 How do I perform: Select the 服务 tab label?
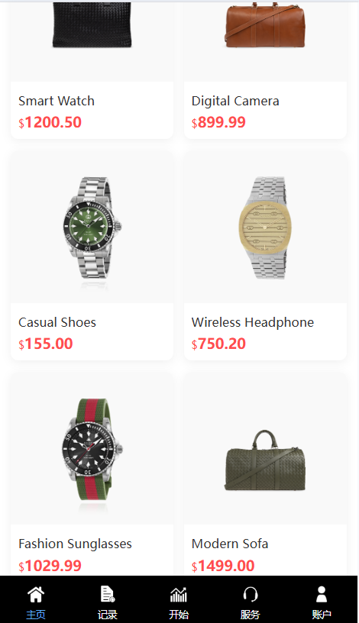click(x=250, y=615)
